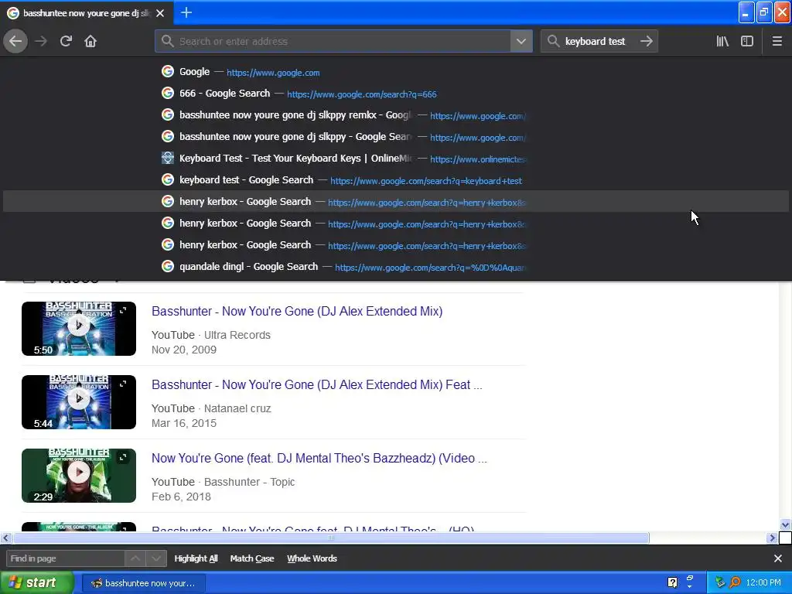The width and height of the screenshot is (792, 594).
Task: Click the OnlineMic keyboard test favicon
Action: pyautogui.click(x=168, y=158)
